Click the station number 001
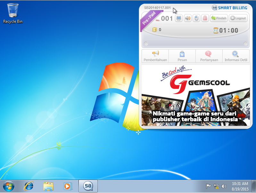 coord(167,19)
